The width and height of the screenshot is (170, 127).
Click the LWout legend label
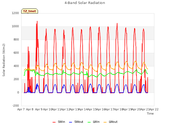click(x=113, y=122)
